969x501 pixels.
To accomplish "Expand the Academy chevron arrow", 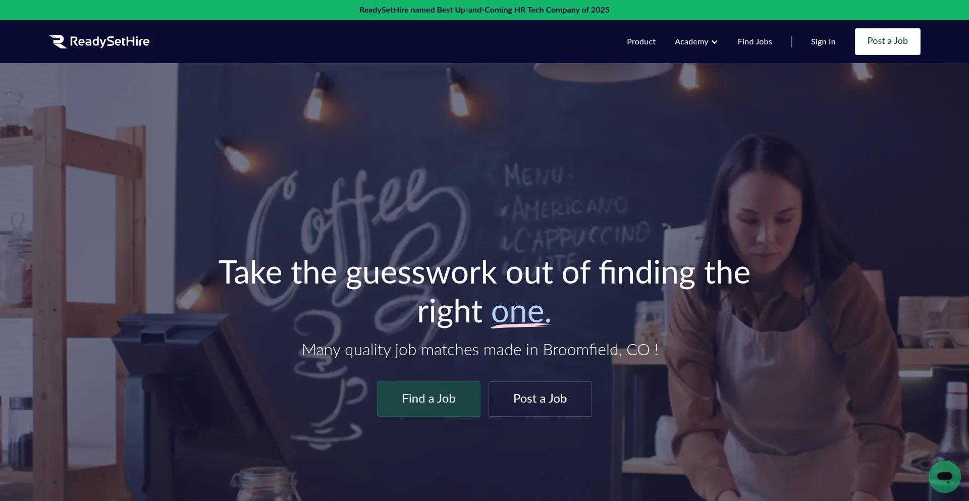I will tap(715, 42).
